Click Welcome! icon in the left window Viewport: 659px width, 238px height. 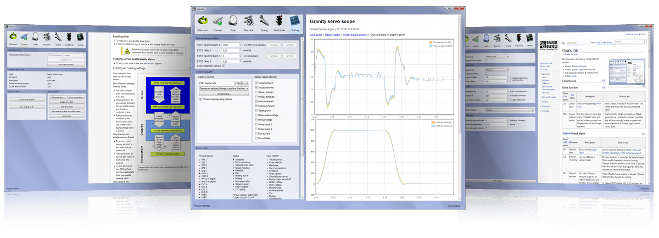click(12, 38)
